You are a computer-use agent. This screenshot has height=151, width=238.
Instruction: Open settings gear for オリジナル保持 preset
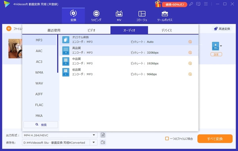190,42
